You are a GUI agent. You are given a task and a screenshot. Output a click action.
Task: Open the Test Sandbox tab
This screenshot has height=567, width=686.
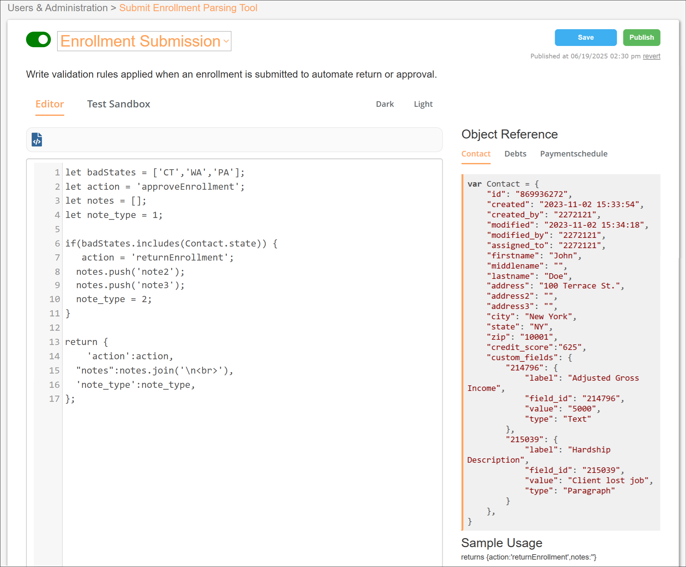(119, 104)
